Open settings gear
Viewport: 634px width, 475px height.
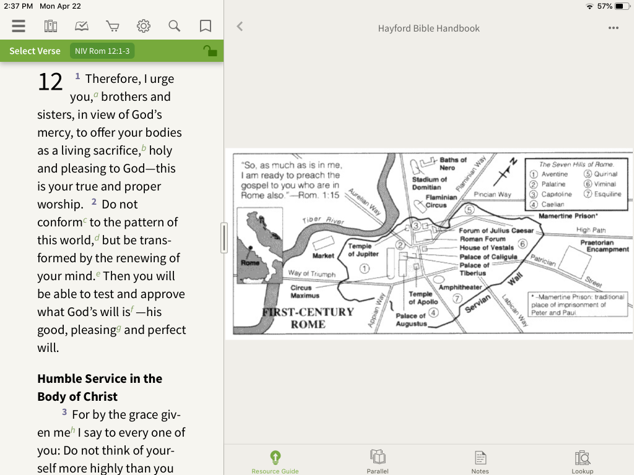(x=143, y=26)
